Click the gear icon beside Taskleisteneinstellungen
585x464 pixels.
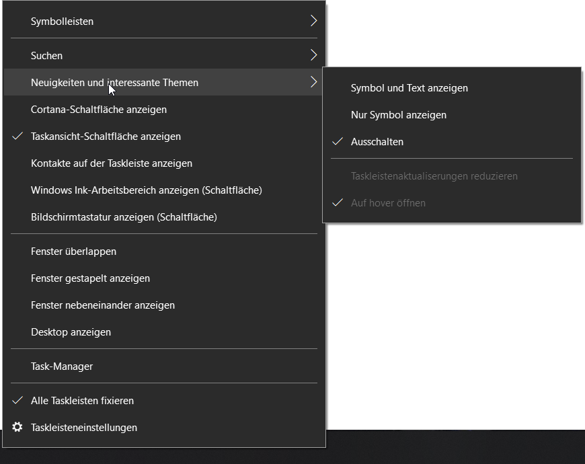[17, 427]
